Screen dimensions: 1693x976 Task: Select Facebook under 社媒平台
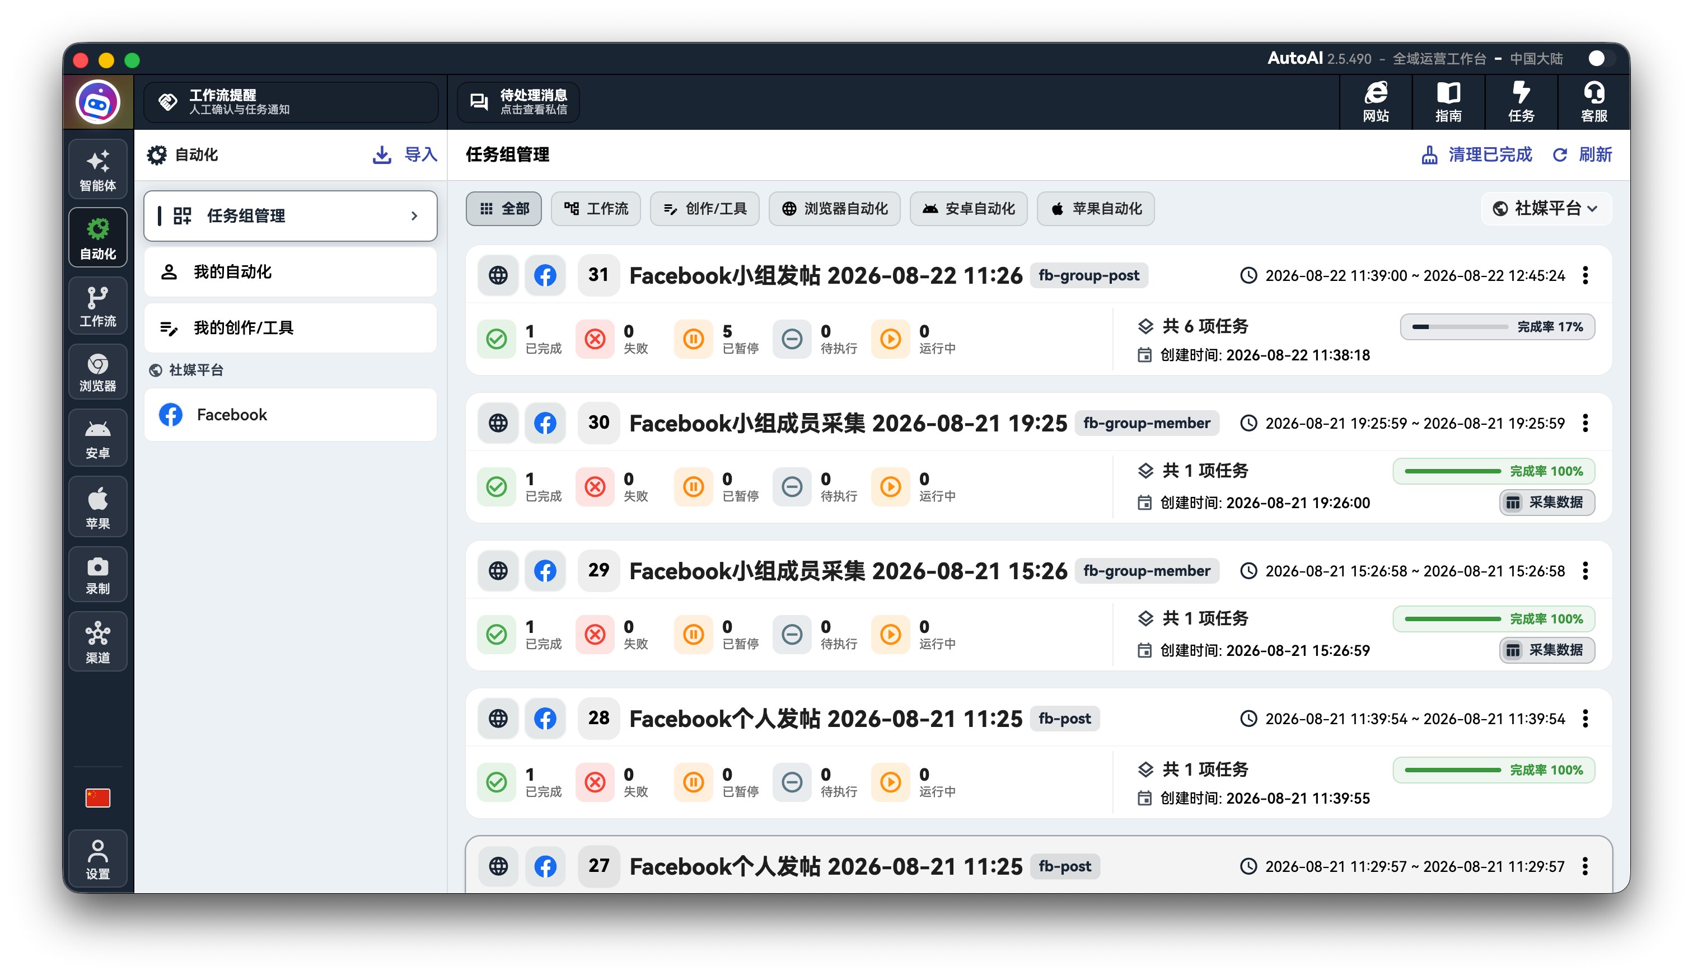291,415
